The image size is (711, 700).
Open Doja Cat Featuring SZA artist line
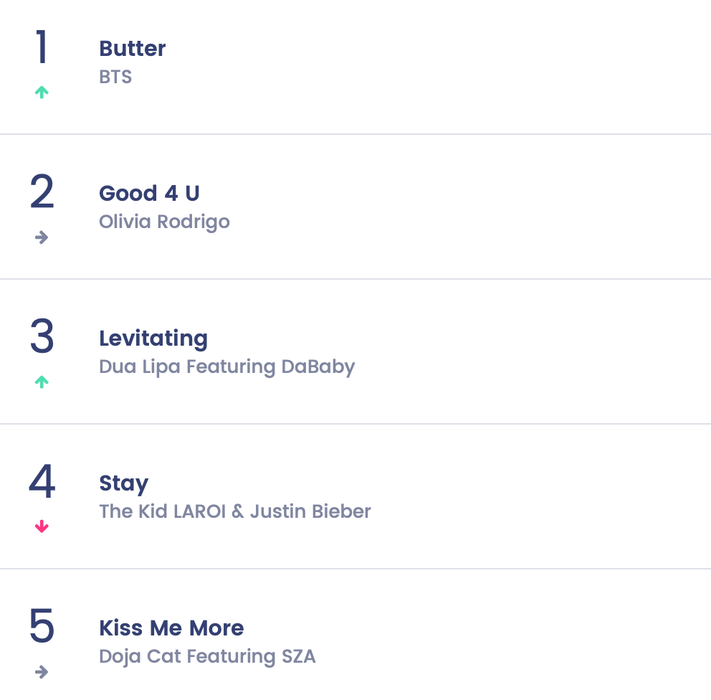coord(207,657)
